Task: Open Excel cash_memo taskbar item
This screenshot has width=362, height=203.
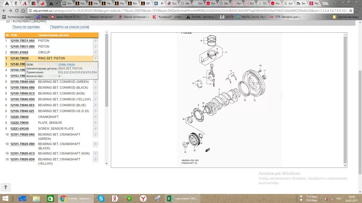Action: point(182,198)
